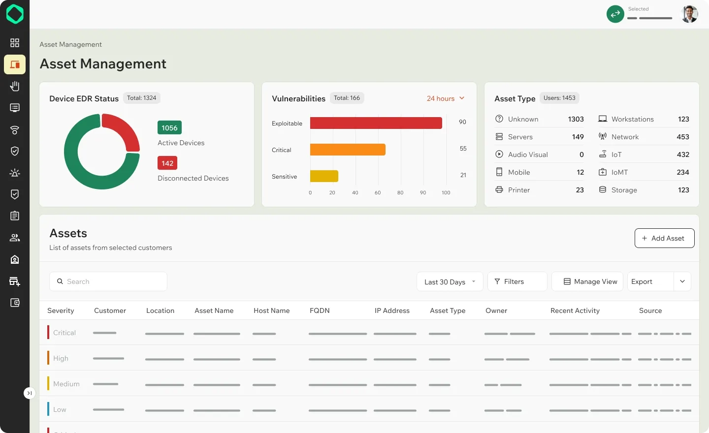Screen dimensions: 709x433
Task: Click the 142 Disconnected Devices badge
Action: tap(167, 163)
